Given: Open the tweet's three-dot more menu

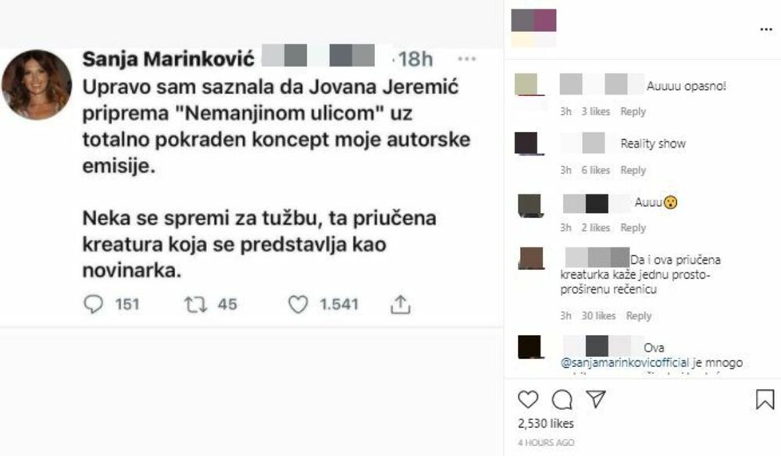Looking at the screenshot, I should 467,59.
